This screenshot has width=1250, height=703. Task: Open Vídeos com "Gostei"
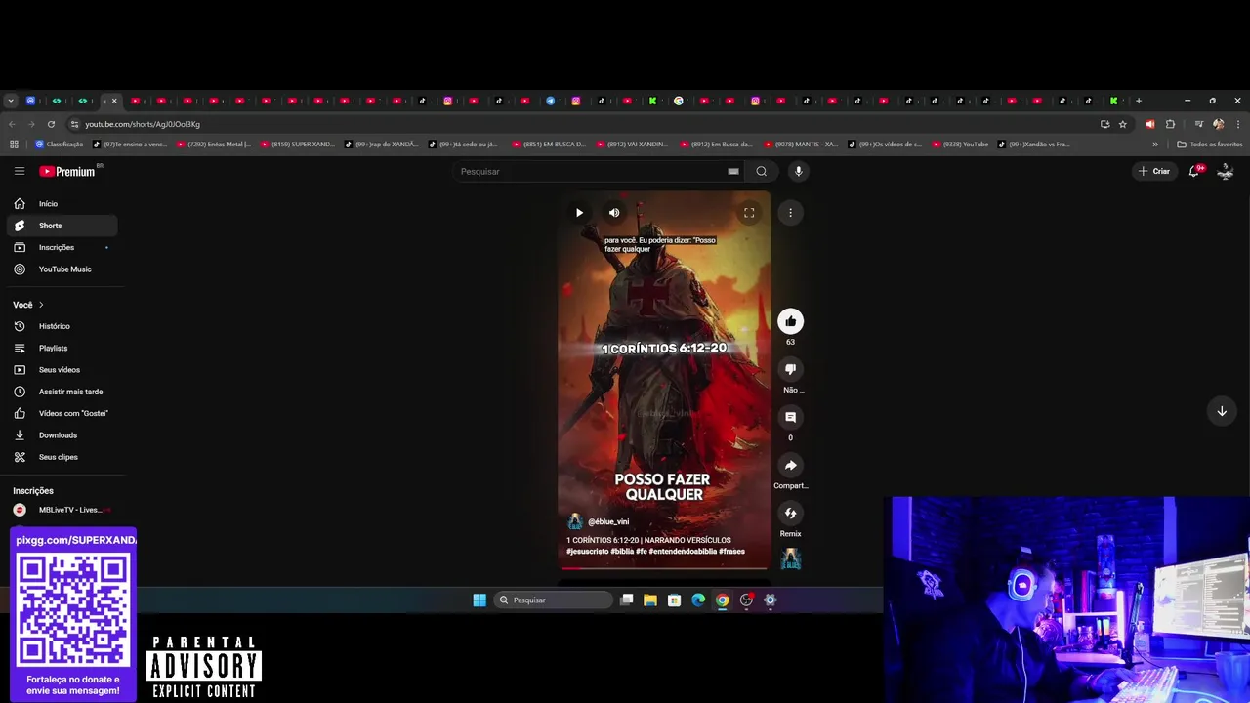[x=62, y=413]
